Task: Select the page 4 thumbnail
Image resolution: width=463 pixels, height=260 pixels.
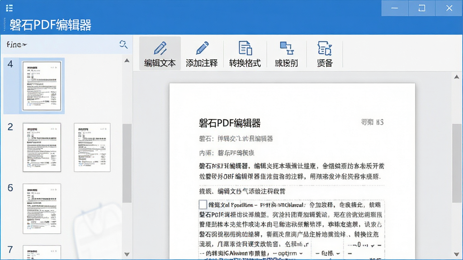Action: 42,86
